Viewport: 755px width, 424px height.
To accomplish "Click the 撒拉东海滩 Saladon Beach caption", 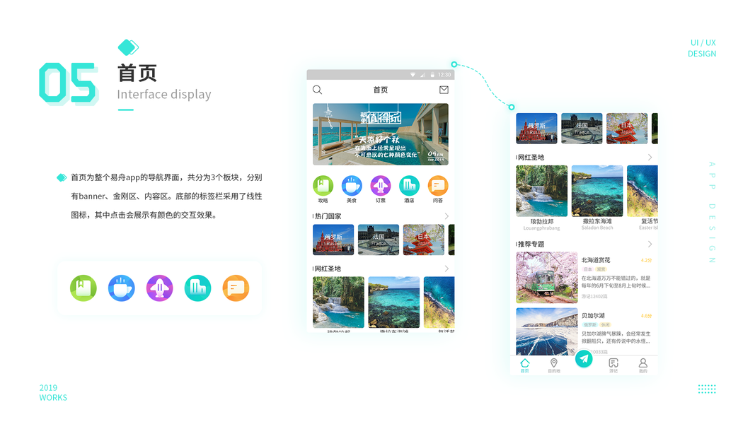I will coord(597,225).
